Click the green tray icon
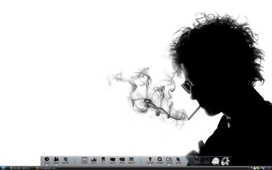 (257, 168)
